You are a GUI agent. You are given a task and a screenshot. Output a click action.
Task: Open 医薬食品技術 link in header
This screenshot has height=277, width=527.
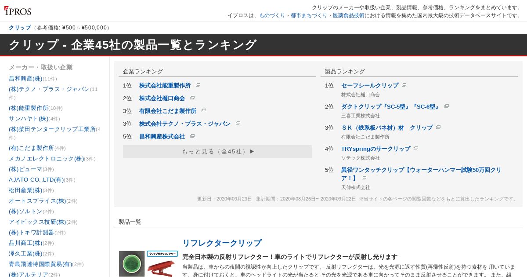[x=349, y=15]
